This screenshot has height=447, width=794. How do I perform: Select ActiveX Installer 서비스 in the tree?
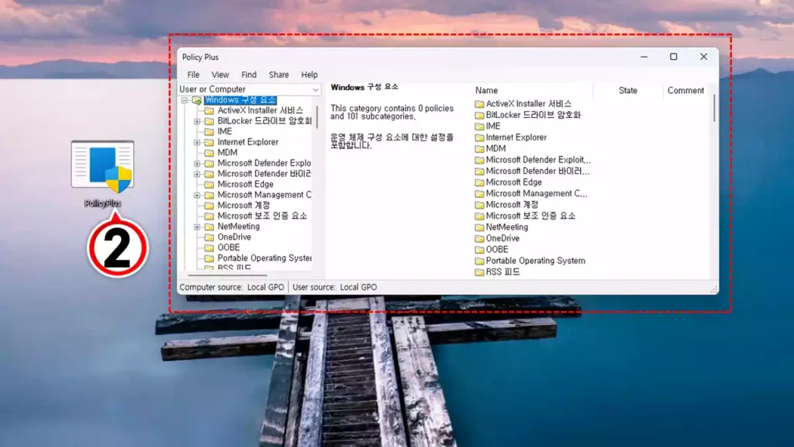tap(261, 110)
